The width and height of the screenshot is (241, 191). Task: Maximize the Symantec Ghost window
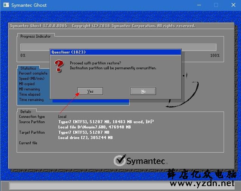point(216,5)
